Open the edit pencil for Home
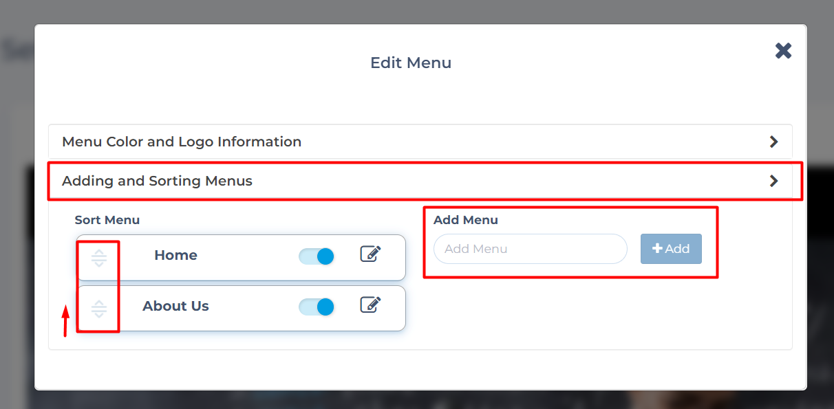 tap(370, 254)
